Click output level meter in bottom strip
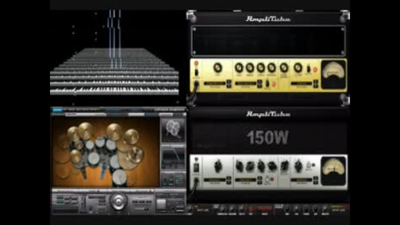The width and height of the screenshot is (400, 225). tap(340, 207)
